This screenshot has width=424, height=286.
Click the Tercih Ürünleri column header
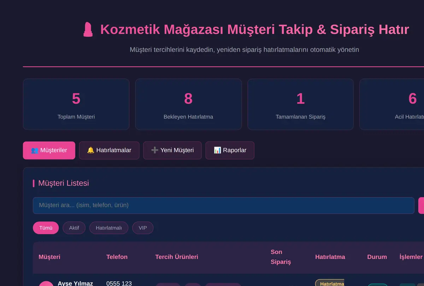click(177, 257)
